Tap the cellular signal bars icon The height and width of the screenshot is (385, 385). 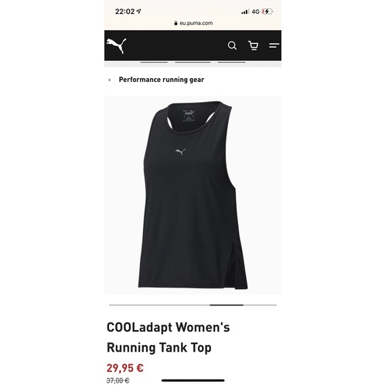pyautogui.click(x=245, y=12)
